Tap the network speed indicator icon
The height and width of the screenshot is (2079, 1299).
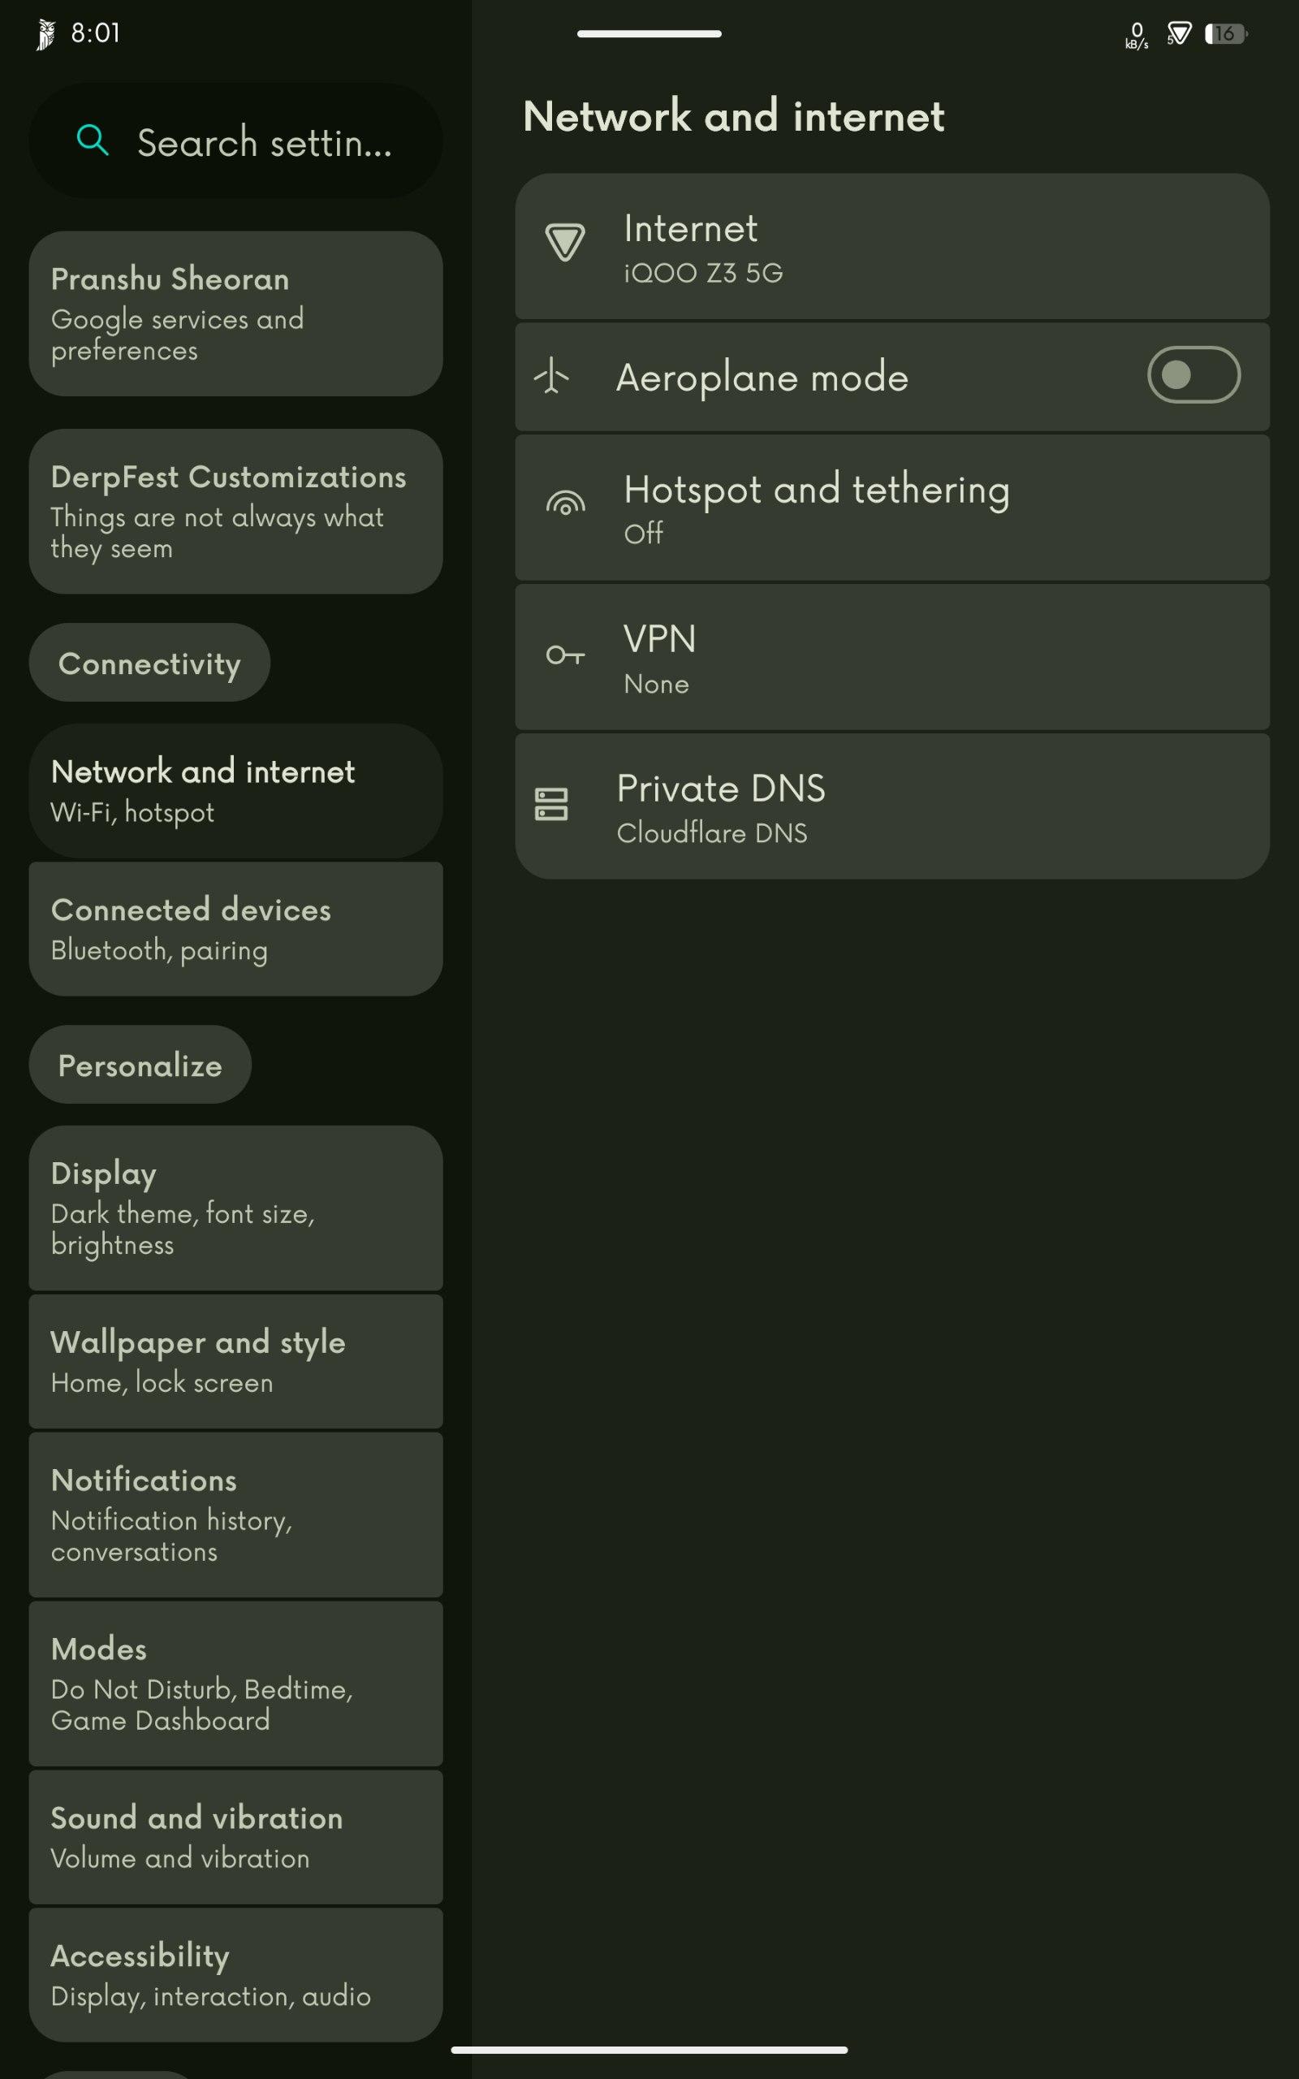(x=1137, y=35)
